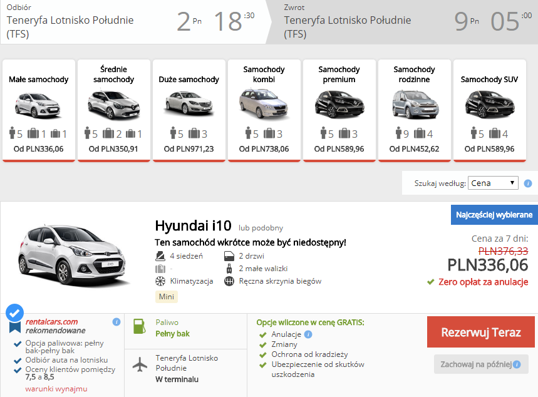Click info icon beside rentalcars.com rekomendowane
The height and width of the screenshot is (397, 538).
coord(116,322)
